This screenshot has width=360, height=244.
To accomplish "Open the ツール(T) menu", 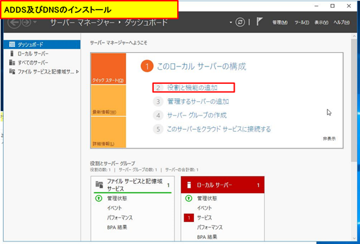I will coord(302,23).
